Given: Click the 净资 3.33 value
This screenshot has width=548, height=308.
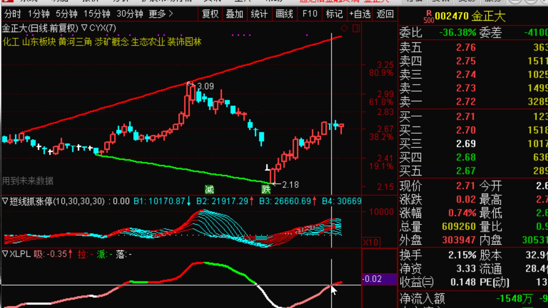Looking at the screenshot, I should click(x=466, y=269).
